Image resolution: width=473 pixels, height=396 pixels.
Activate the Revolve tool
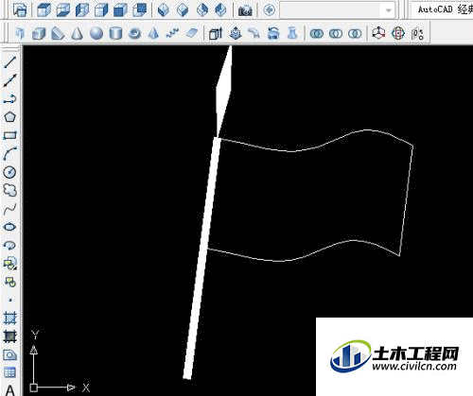tap(273, 33)
